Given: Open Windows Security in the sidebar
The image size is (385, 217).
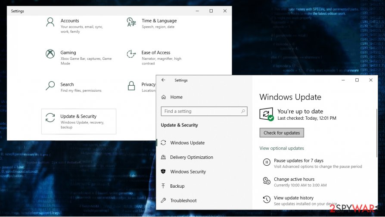Looking at the screenshot, I should [x=188, y=172].
